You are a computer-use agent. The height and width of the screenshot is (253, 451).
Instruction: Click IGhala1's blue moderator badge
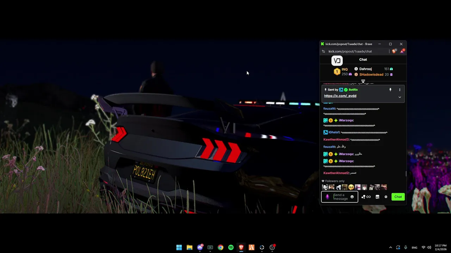(x=326, y=132)
